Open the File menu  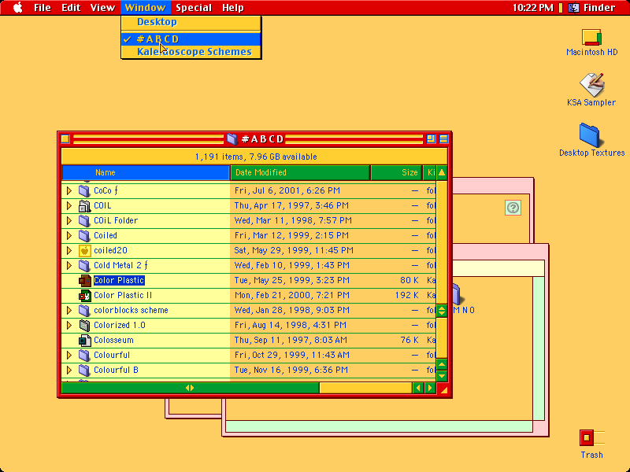pos(43,7)
